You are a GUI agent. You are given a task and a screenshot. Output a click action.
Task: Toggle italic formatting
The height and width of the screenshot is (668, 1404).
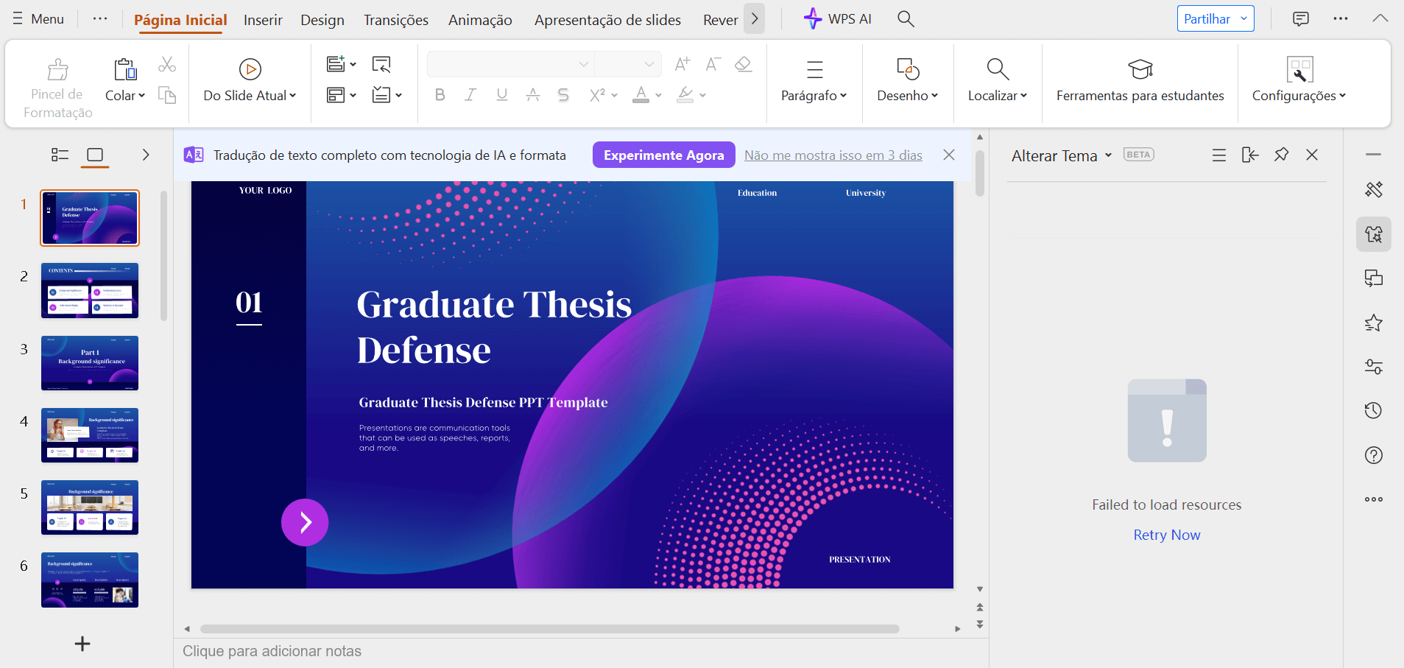coord(470,94)
